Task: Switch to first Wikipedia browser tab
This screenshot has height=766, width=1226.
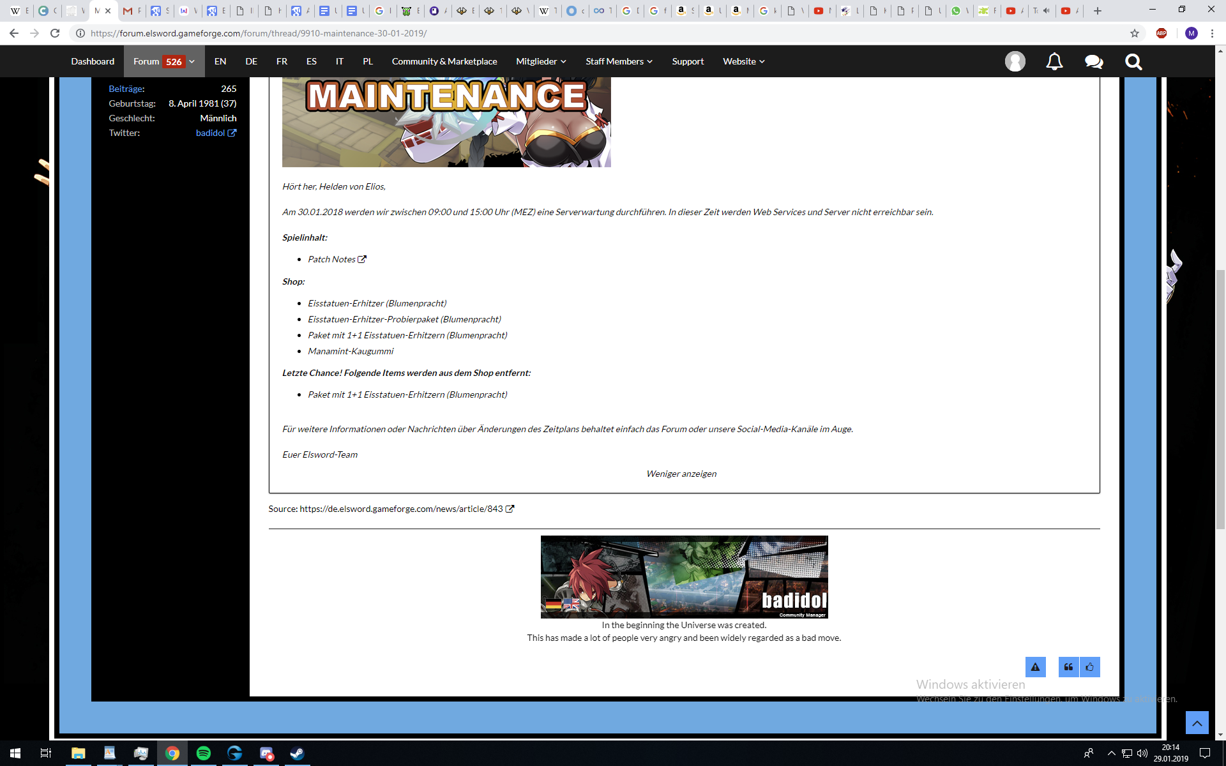Action: click(x=19, y=11)
